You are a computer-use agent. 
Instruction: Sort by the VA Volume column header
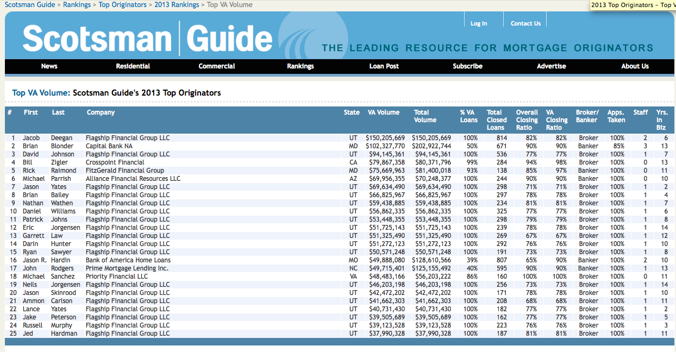[383, 112]
